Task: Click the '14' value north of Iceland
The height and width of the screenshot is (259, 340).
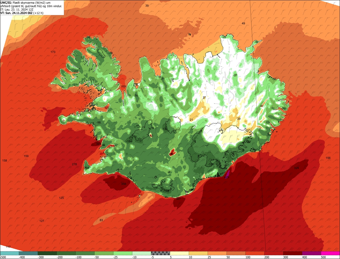Action: tap(189, 34)
